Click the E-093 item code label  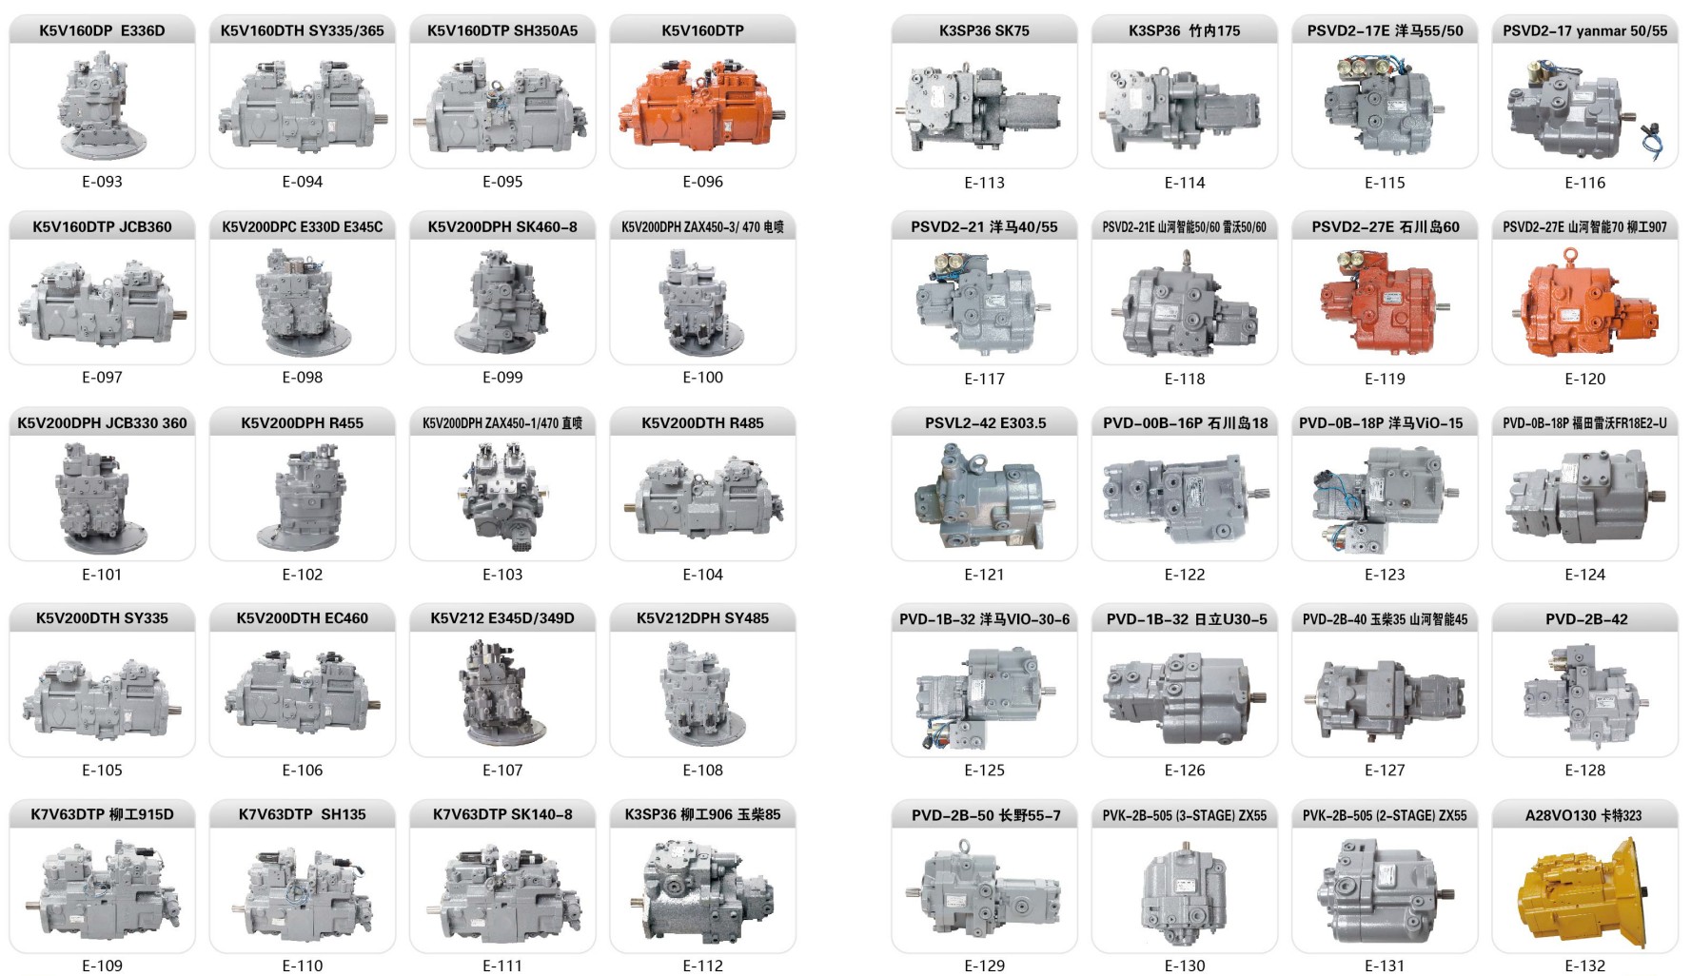[100, 179]
